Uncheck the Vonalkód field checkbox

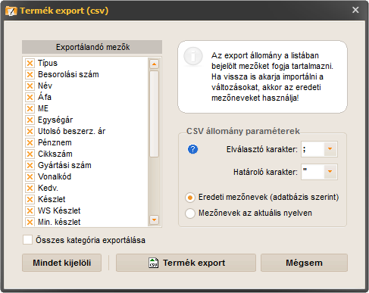pyautogui.click(x=30, y=176)
